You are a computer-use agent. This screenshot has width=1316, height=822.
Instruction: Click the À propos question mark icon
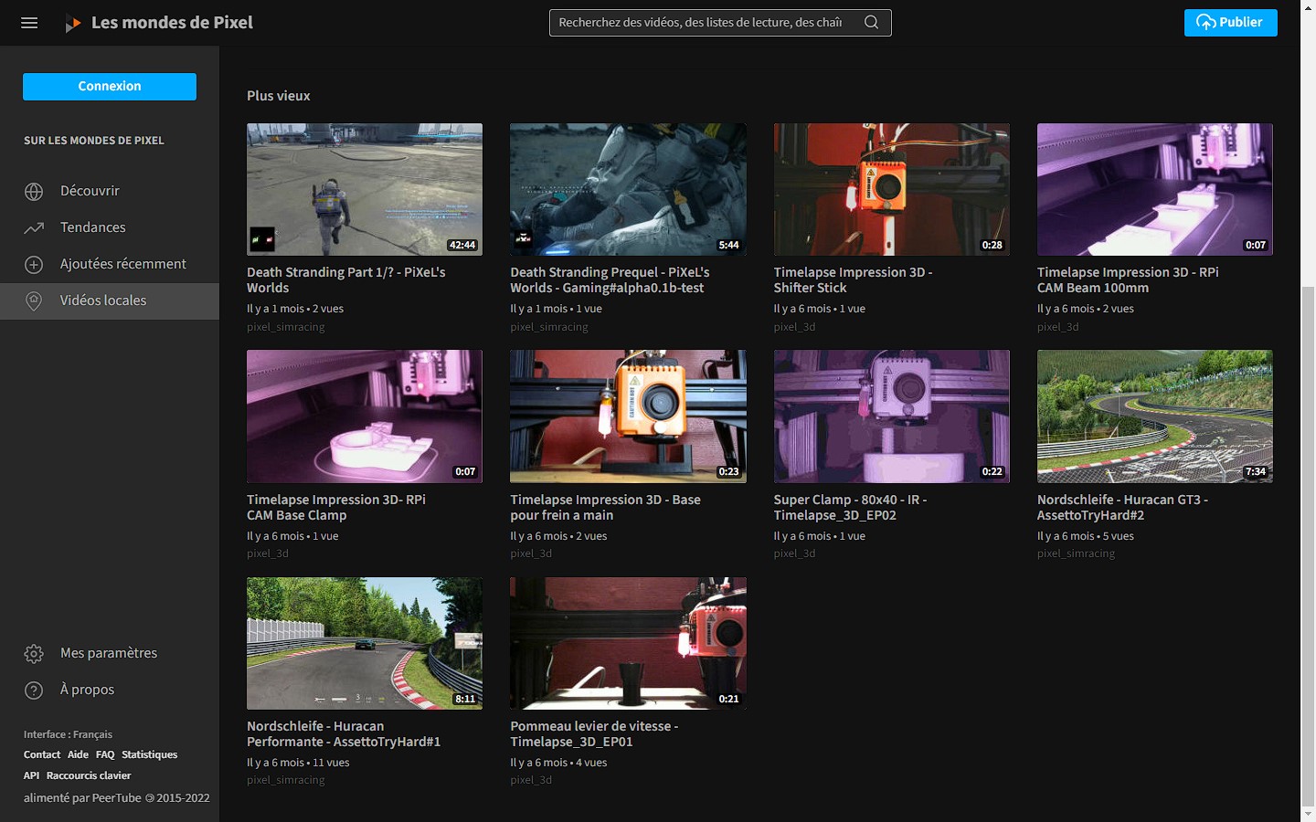[34, 690]
